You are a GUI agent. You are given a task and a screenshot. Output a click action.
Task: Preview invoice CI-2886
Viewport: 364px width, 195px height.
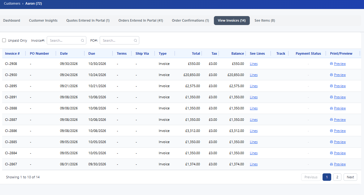coord(340,131)
